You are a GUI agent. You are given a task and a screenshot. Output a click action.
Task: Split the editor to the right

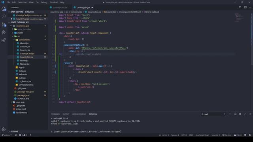coord(245,7)
